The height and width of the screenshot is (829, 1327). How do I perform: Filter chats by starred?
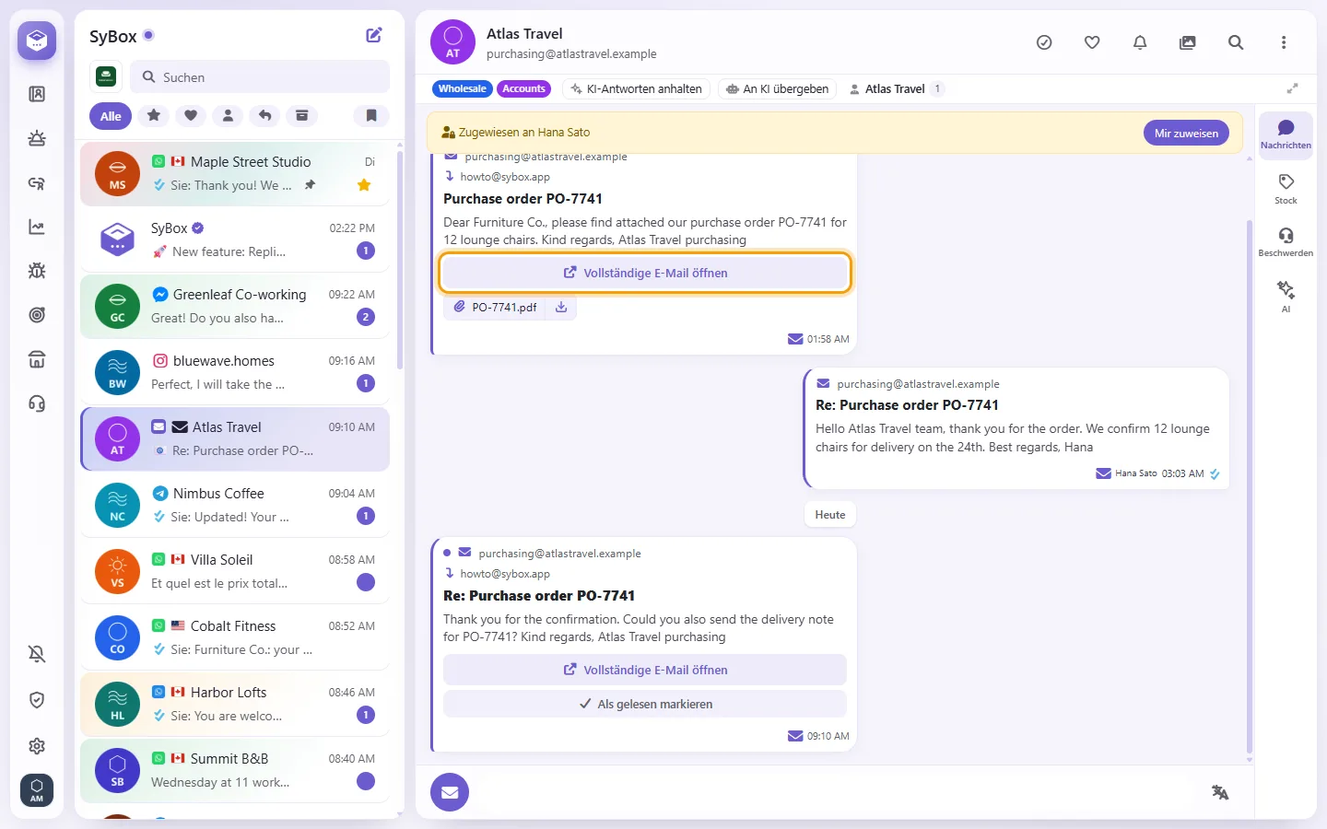[154, 115]
